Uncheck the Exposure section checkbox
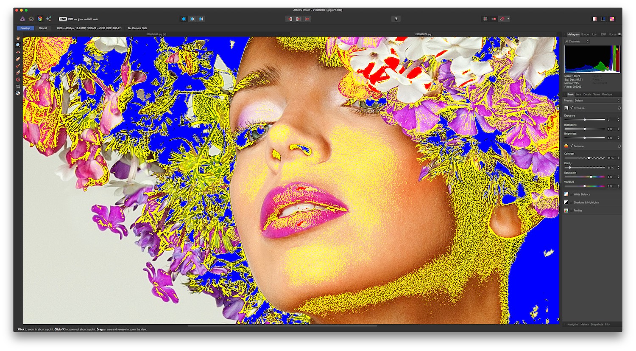The width and height of the screenshot is (636, 351). [x=572, y=108]
